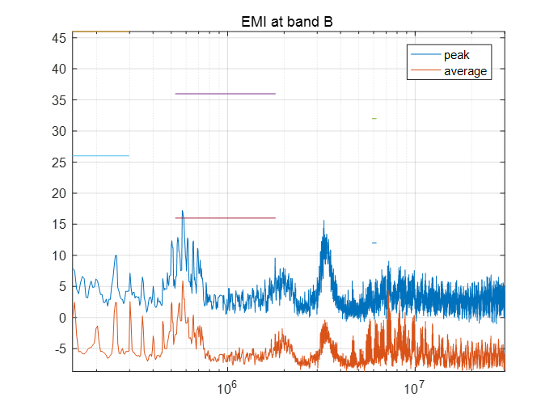The height and width of the screenshot is (418, 558).
Task: Click the small blue dash marker at 12
Action: [x=374, y=243]
